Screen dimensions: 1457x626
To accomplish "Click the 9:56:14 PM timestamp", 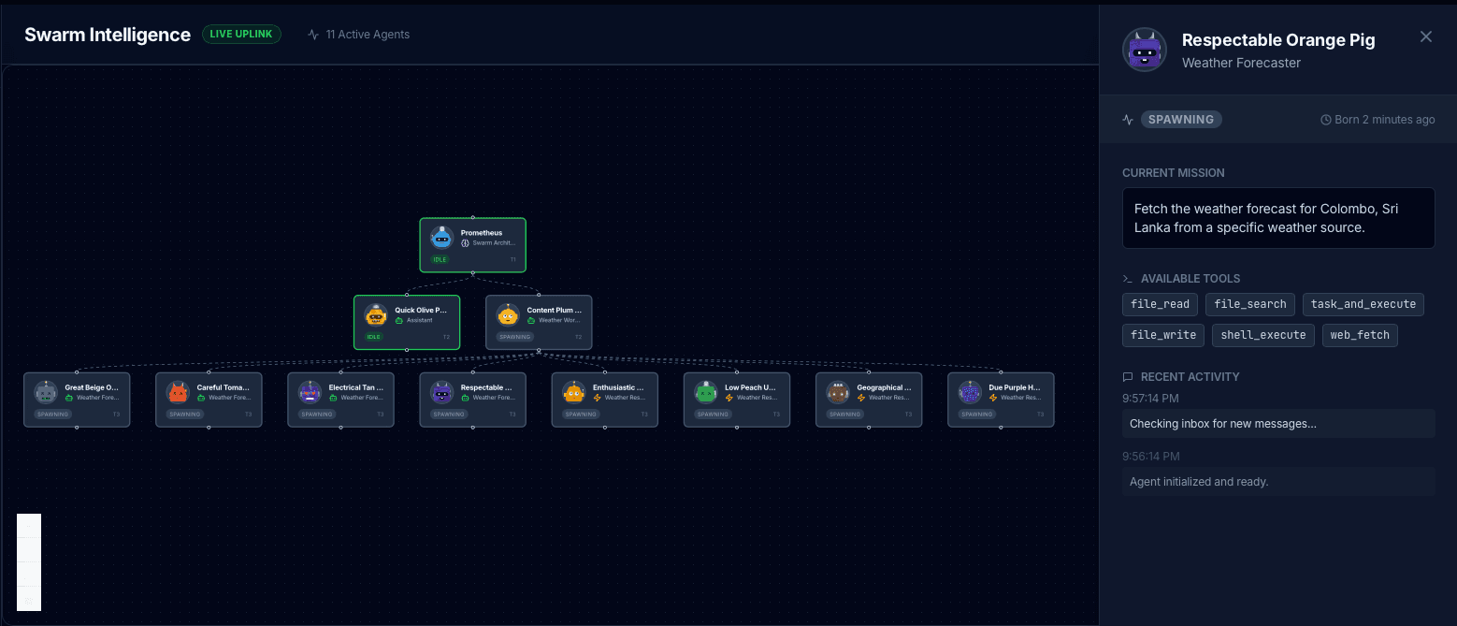I will [x=1150, y=456].
